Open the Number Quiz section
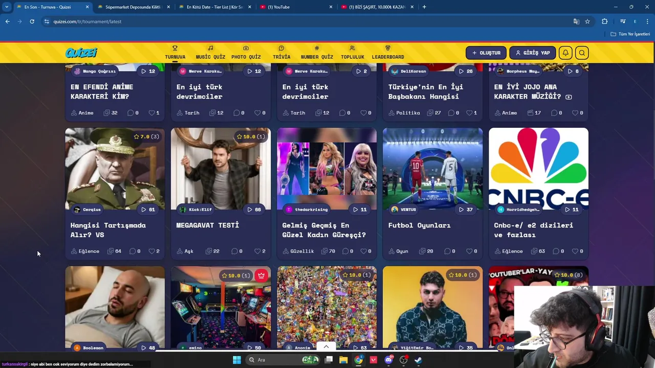 click(x=317, y=53)
